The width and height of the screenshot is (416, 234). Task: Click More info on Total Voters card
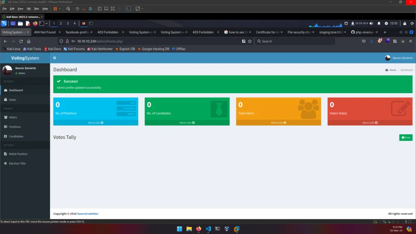(x=278, y=123)
